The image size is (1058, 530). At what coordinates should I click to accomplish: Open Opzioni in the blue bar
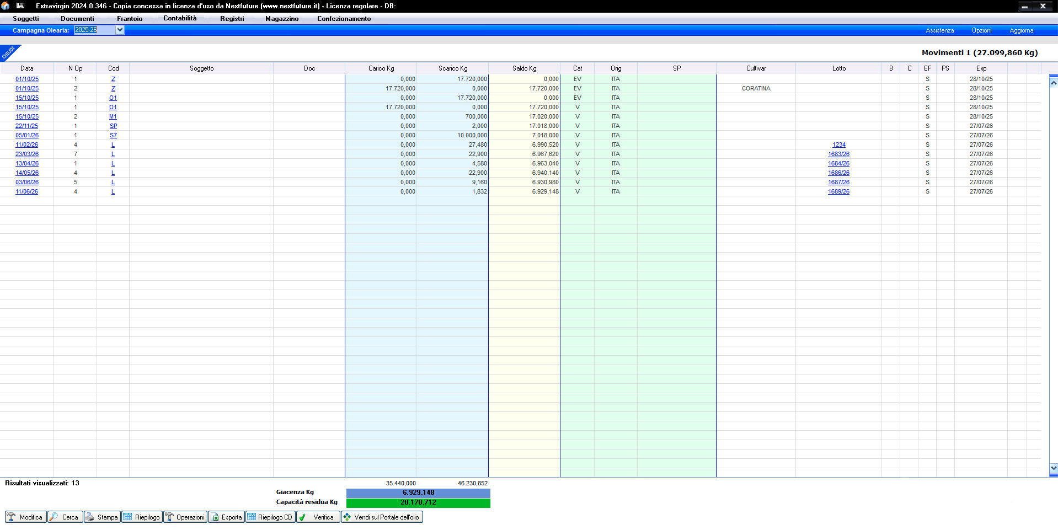(x=981, y=30)
